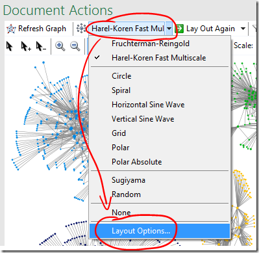
Task: Choose the Random layout
Action: pyautogui.click(x=160, y=194)
